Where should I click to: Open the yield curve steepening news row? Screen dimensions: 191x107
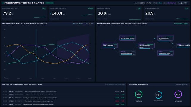click(64, 98)
